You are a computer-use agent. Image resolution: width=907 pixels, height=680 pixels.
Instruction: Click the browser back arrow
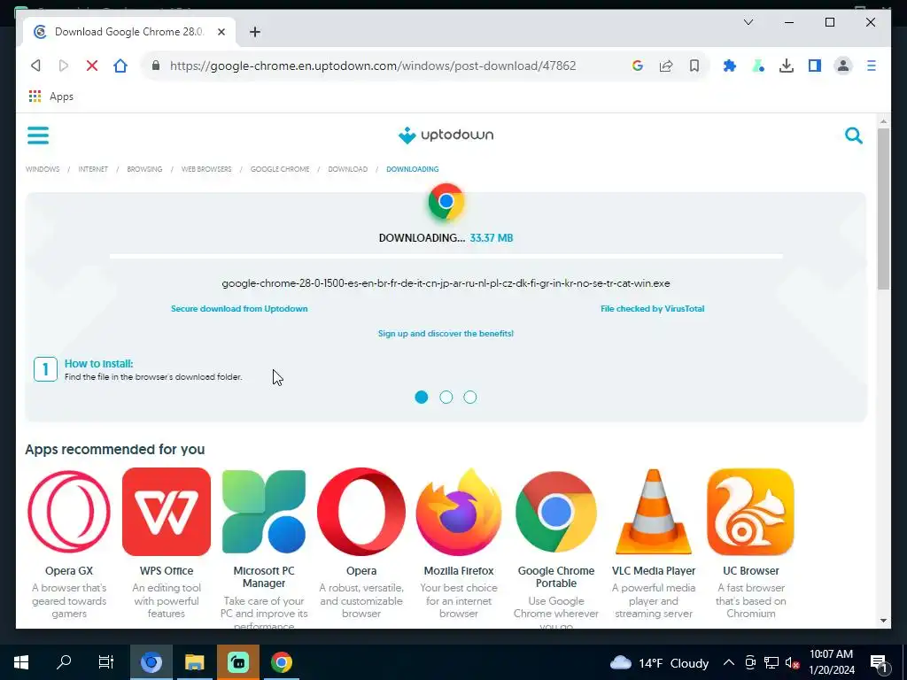coord(35,66)
